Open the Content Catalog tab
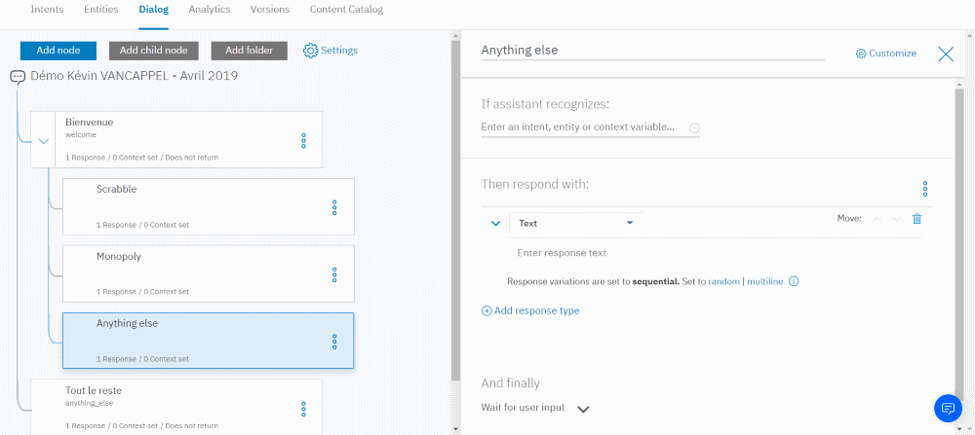 click(346, 10)
